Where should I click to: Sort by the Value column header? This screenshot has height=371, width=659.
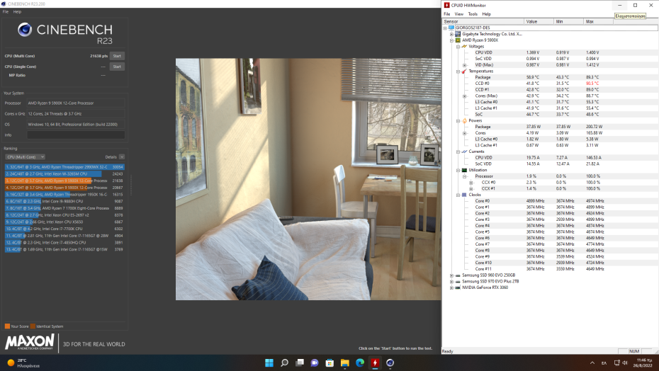click(x=539, y=21)
